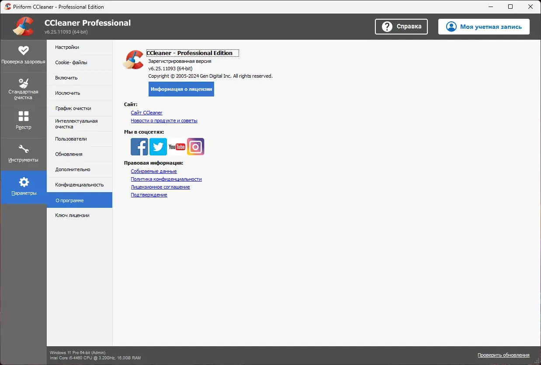The width and height of the screenshot is (541, 365).
Task: Open the Конфиденциальность settings
Action: click(x=79, y=184)
